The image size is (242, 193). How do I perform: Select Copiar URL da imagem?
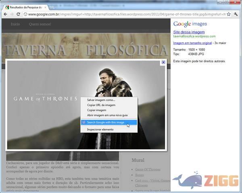101,105
